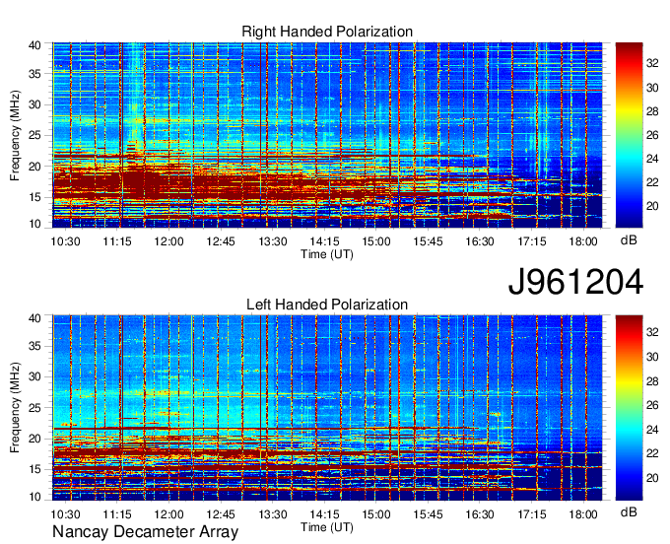The width and height of the screenshot is (670, 544).
Task: Click the Right Handed plot's dB color bar
Action: click(x=629, y=135)
